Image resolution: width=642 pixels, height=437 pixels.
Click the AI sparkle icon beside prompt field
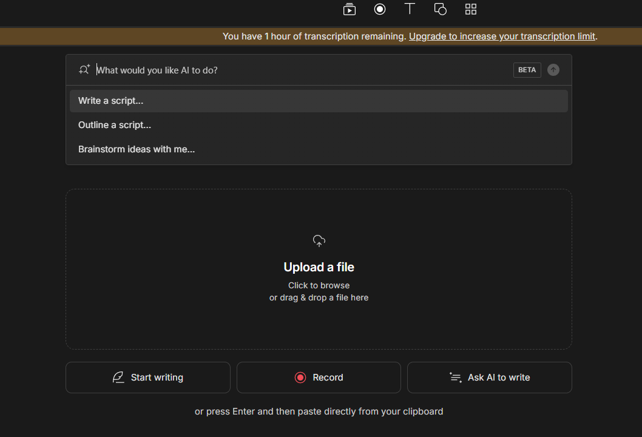click(84, 70)
